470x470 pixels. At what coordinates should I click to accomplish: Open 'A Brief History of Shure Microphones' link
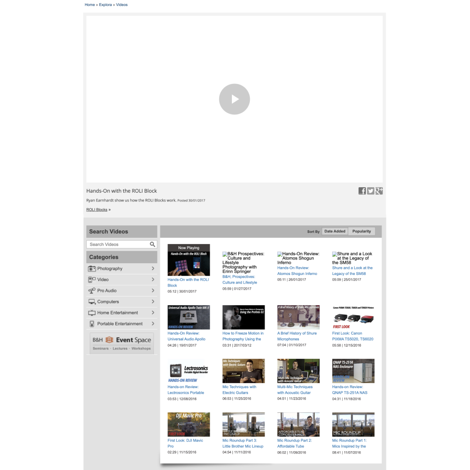tap(297, 336)
